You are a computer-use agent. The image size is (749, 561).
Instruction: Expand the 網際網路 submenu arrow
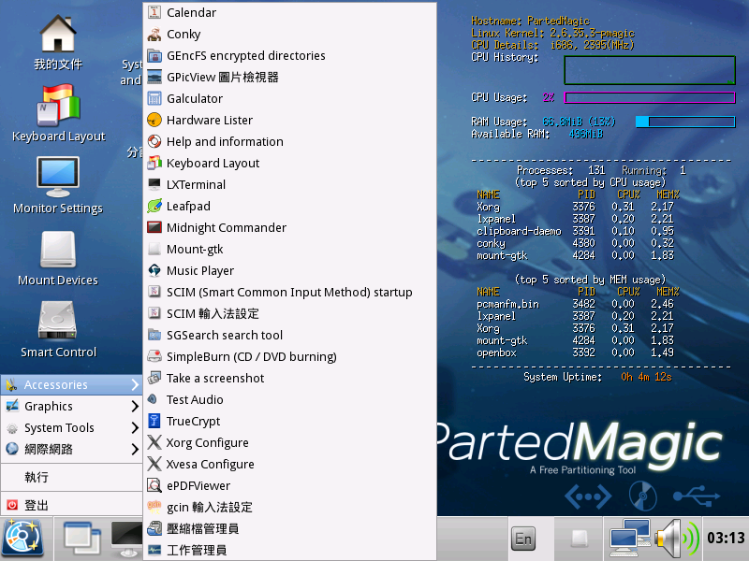tap(135, 449)
